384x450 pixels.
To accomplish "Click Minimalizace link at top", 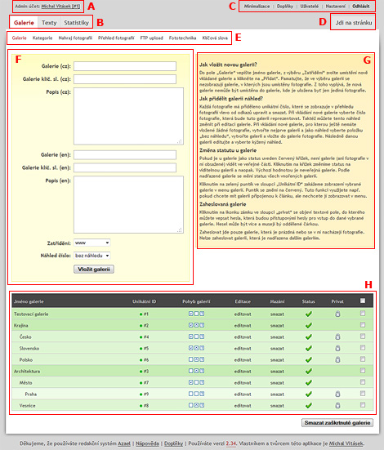I will click(x=257, y=6).
